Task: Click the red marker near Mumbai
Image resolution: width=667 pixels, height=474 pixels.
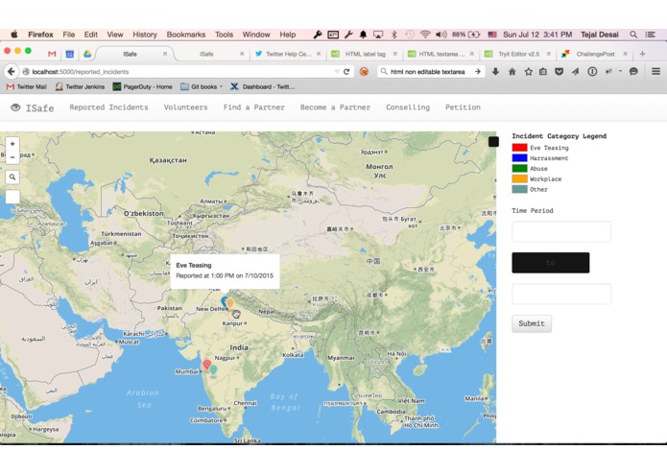Action: pyautogui.click(x=206, y=365)
